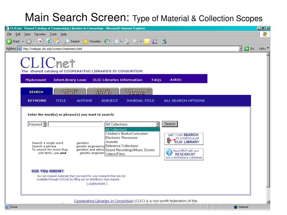This screenshot has height=215, width=287.
Task: Open the Other Library Catalogs tab
Action: [136, 92]
